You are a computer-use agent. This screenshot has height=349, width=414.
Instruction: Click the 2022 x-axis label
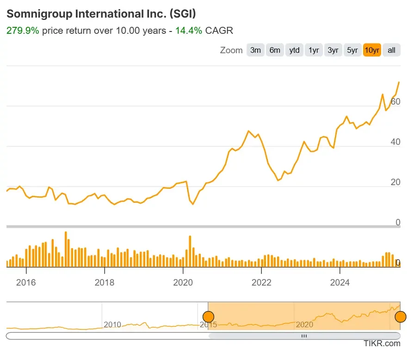click(x=261, y=282)
